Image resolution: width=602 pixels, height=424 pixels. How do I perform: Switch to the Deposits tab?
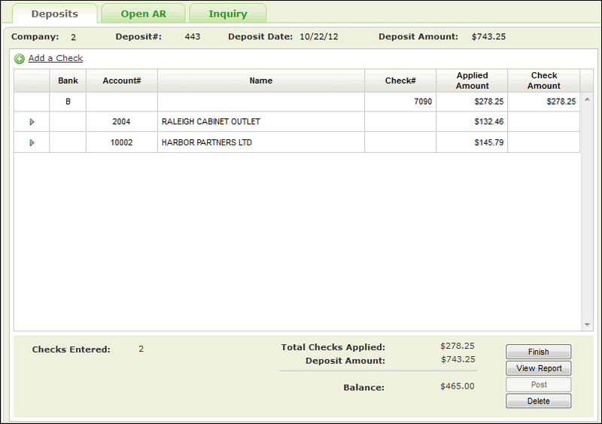coord(54,14)
